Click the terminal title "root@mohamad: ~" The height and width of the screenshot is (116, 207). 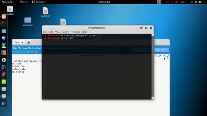(98, 28)
